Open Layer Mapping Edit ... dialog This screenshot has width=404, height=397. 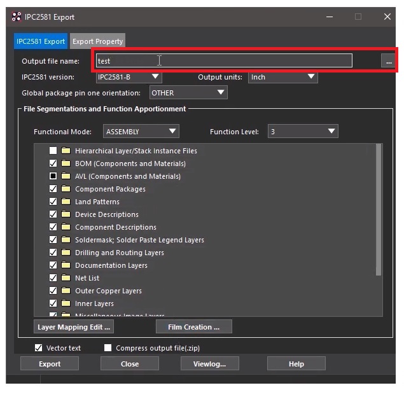coord(74,326)
